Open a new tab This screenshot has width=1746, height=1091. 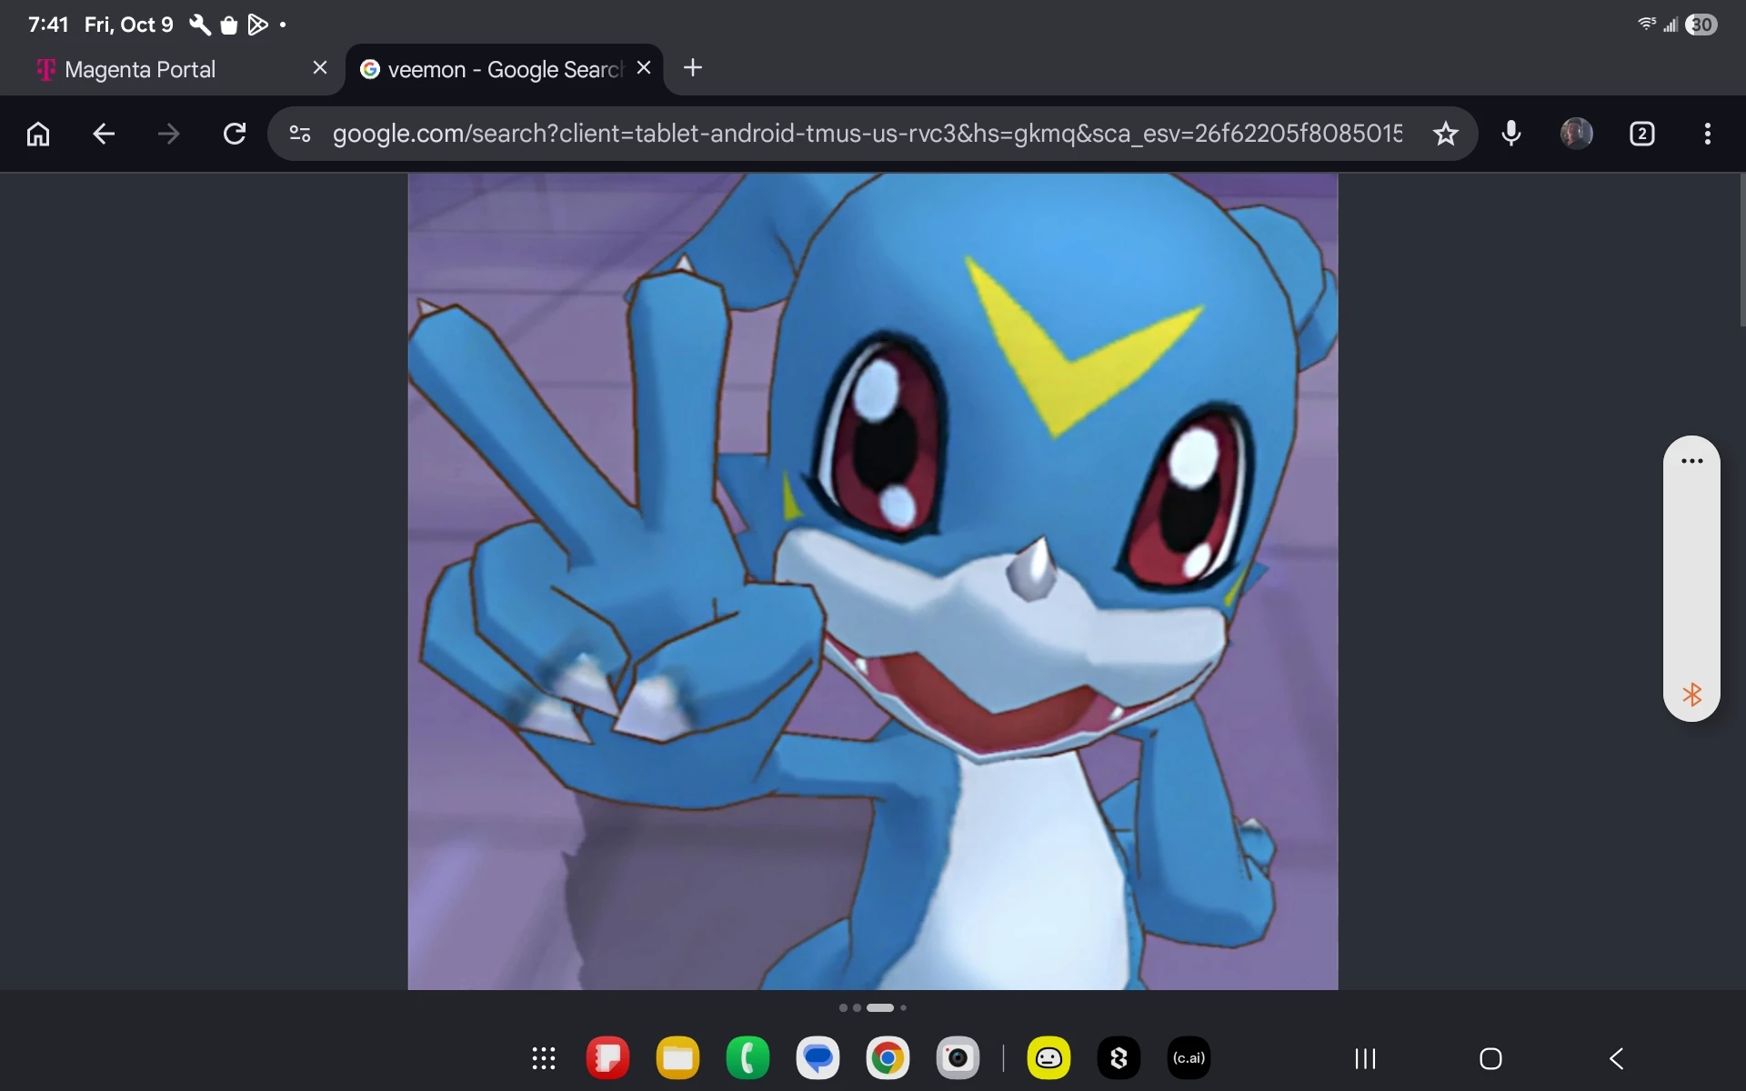tap(693, 68)
